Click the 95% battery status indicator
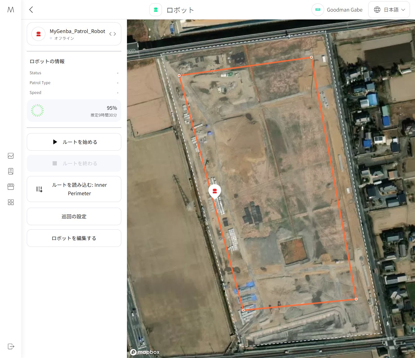This screenshot has height=358, width=415. coord(74,111)
